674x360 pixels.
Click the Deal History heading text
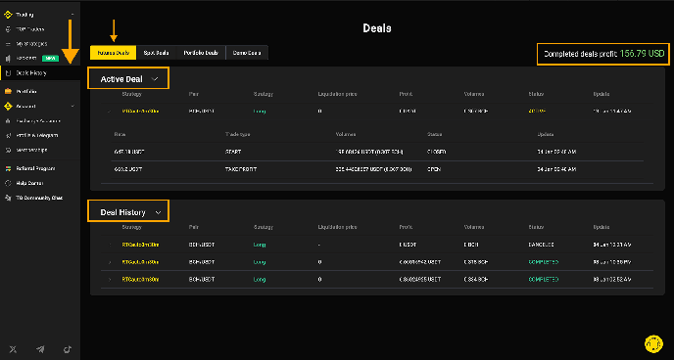122,212
